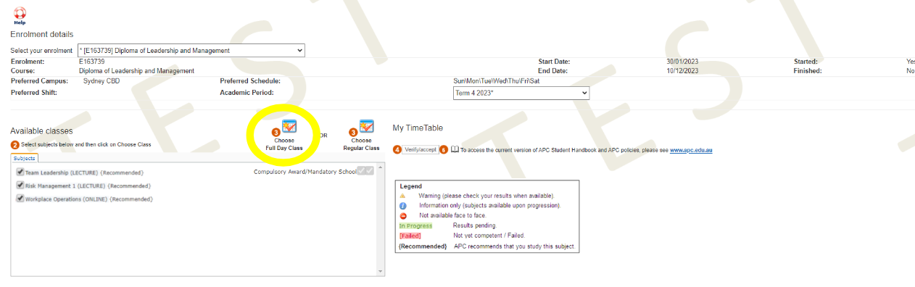
Task: Click orange step 2 badge under Available classes
Action: (x=15, y=145)
